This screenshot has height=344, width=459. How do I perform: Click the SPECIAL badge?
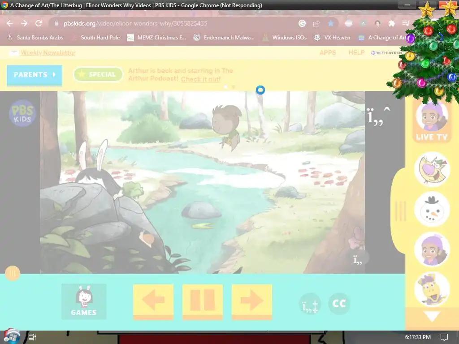pos(98,75)
